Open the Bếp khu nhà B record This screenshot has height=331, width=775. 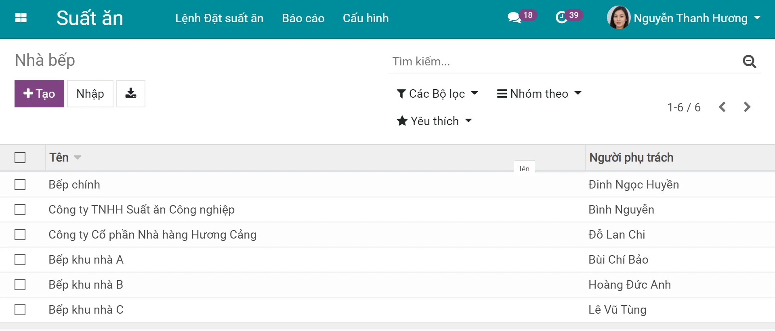[x=86, y=285]
